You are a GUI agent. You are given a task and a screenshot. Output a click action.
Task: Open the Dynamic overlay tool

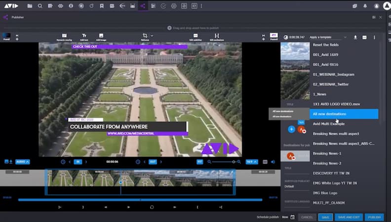coord(64,37)
